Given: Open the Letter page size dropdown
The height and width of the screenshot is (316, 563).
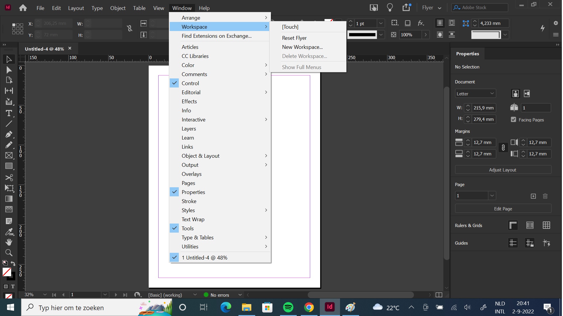Looking at the screenshot, I should 475,93.
